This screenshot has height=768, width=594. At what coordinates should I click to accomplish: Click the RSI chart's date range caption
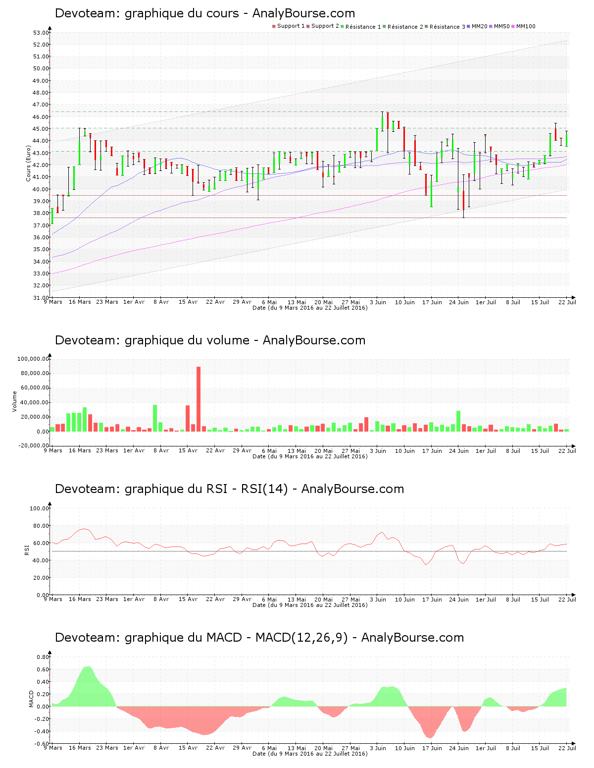point(310,605)
